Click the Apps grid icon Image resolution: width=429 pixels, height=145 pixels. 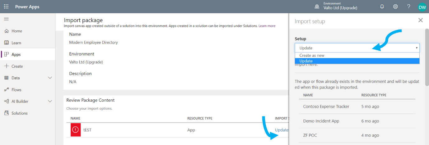click(7, 54)
